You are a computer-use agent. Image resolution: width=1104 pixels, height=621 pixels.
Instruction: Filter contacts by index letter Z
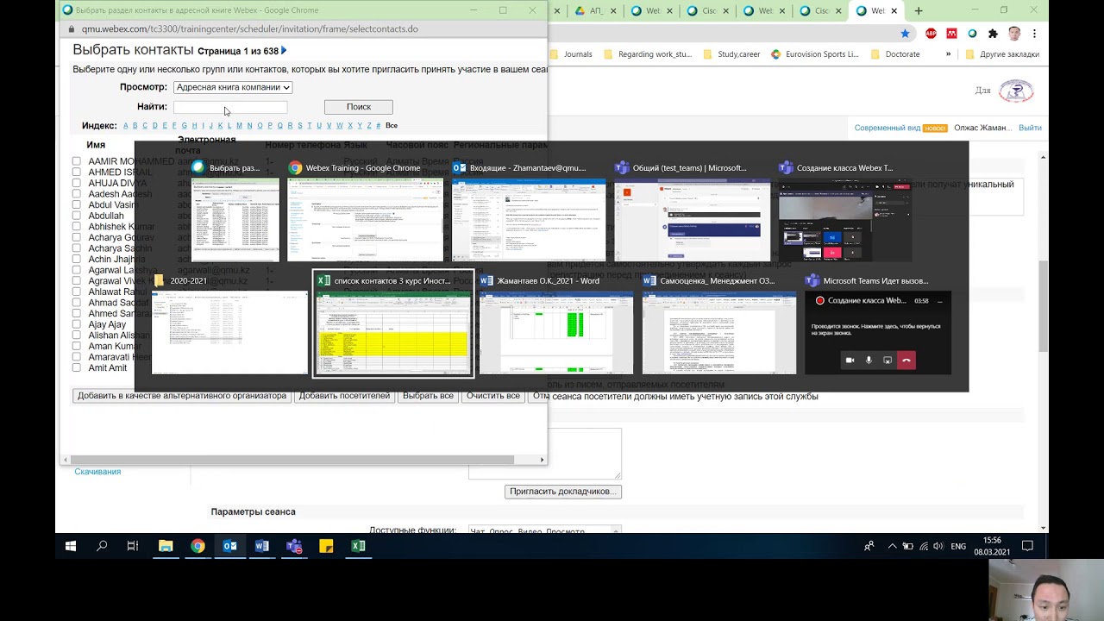click(x=369, y=126)
